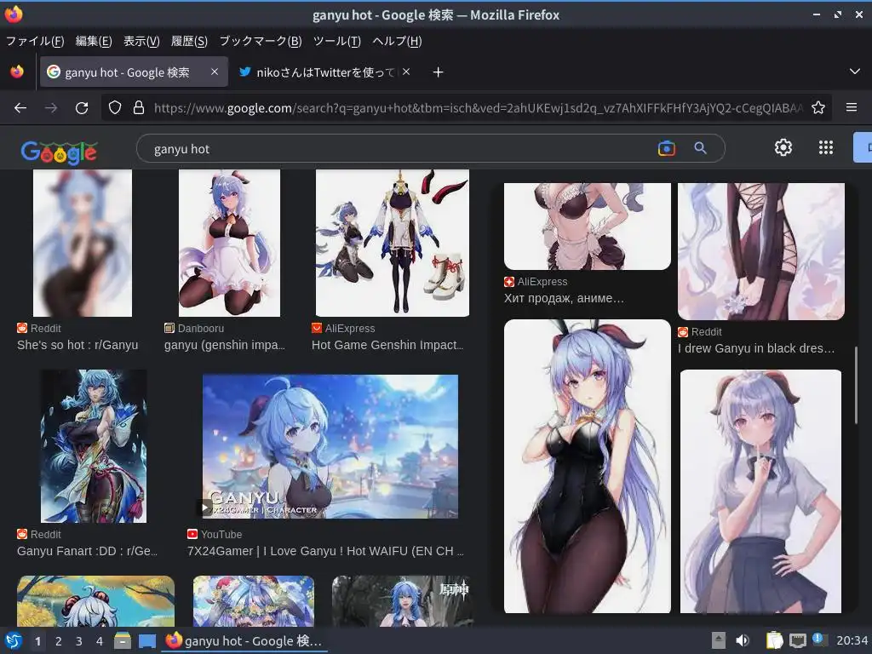872x654 pixels.
Task: Click the 20:34 clock
Action: (852, 640)
